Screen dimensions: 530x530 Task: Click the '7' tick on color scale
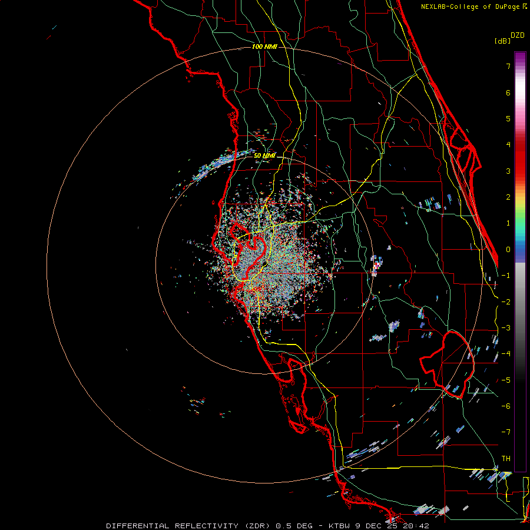(508, 66)
